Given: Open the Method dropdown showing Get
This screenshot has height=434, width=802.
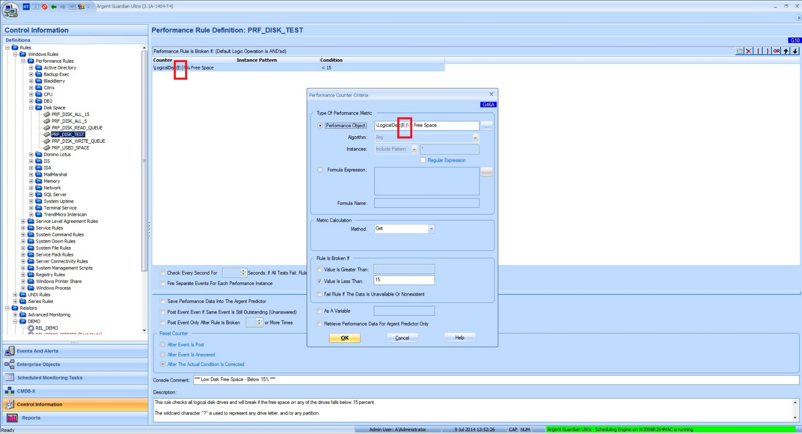Looking at the screenshot, I should tap(431, 229).
